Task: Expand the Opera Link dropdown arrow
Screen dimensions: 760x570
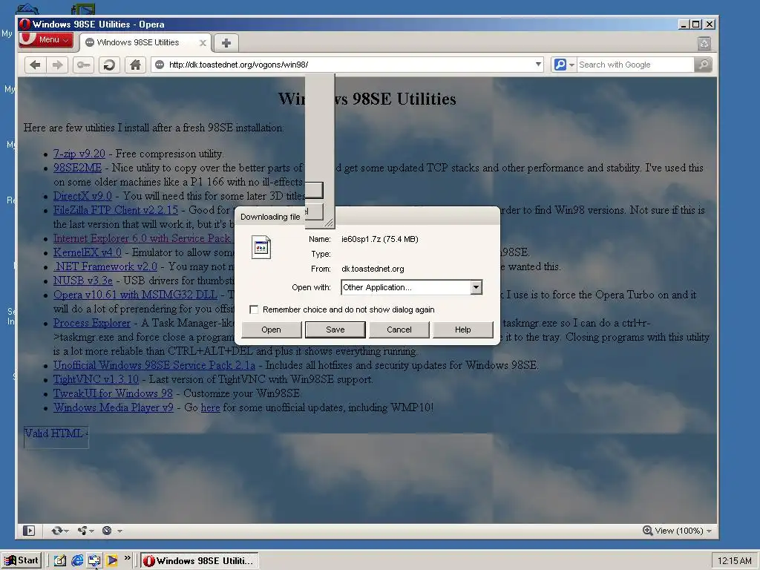Action: pyautogui.click(x=66, y=531)
